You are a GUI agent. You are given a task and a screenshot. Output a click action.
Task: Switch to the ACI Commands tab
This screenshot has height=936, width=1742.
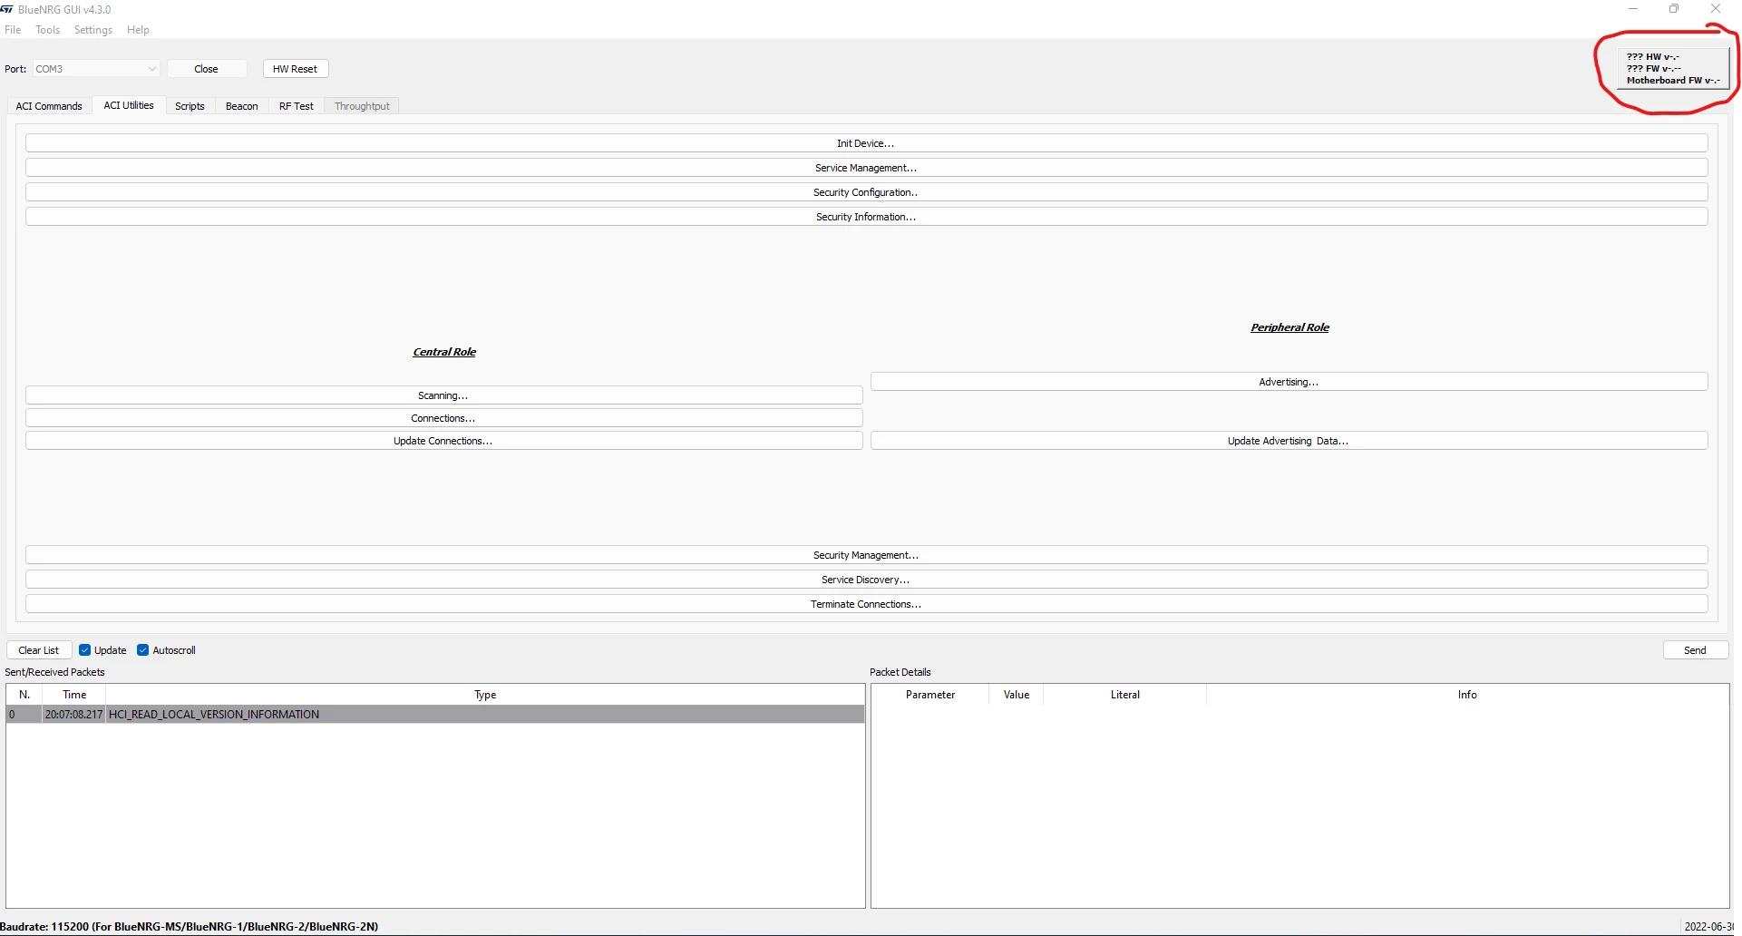point(49,106)
